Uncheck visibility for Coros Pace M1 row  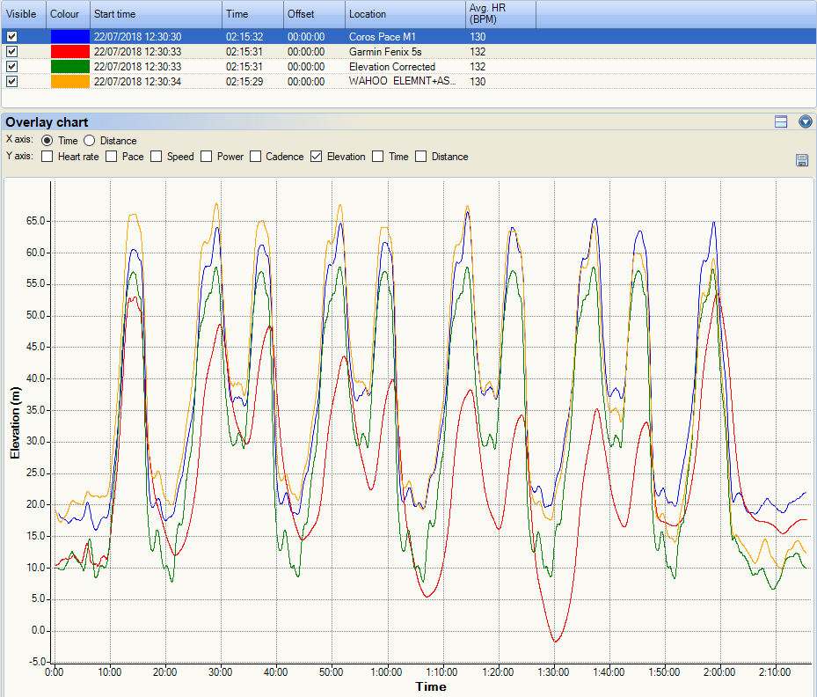pos(11,37)
